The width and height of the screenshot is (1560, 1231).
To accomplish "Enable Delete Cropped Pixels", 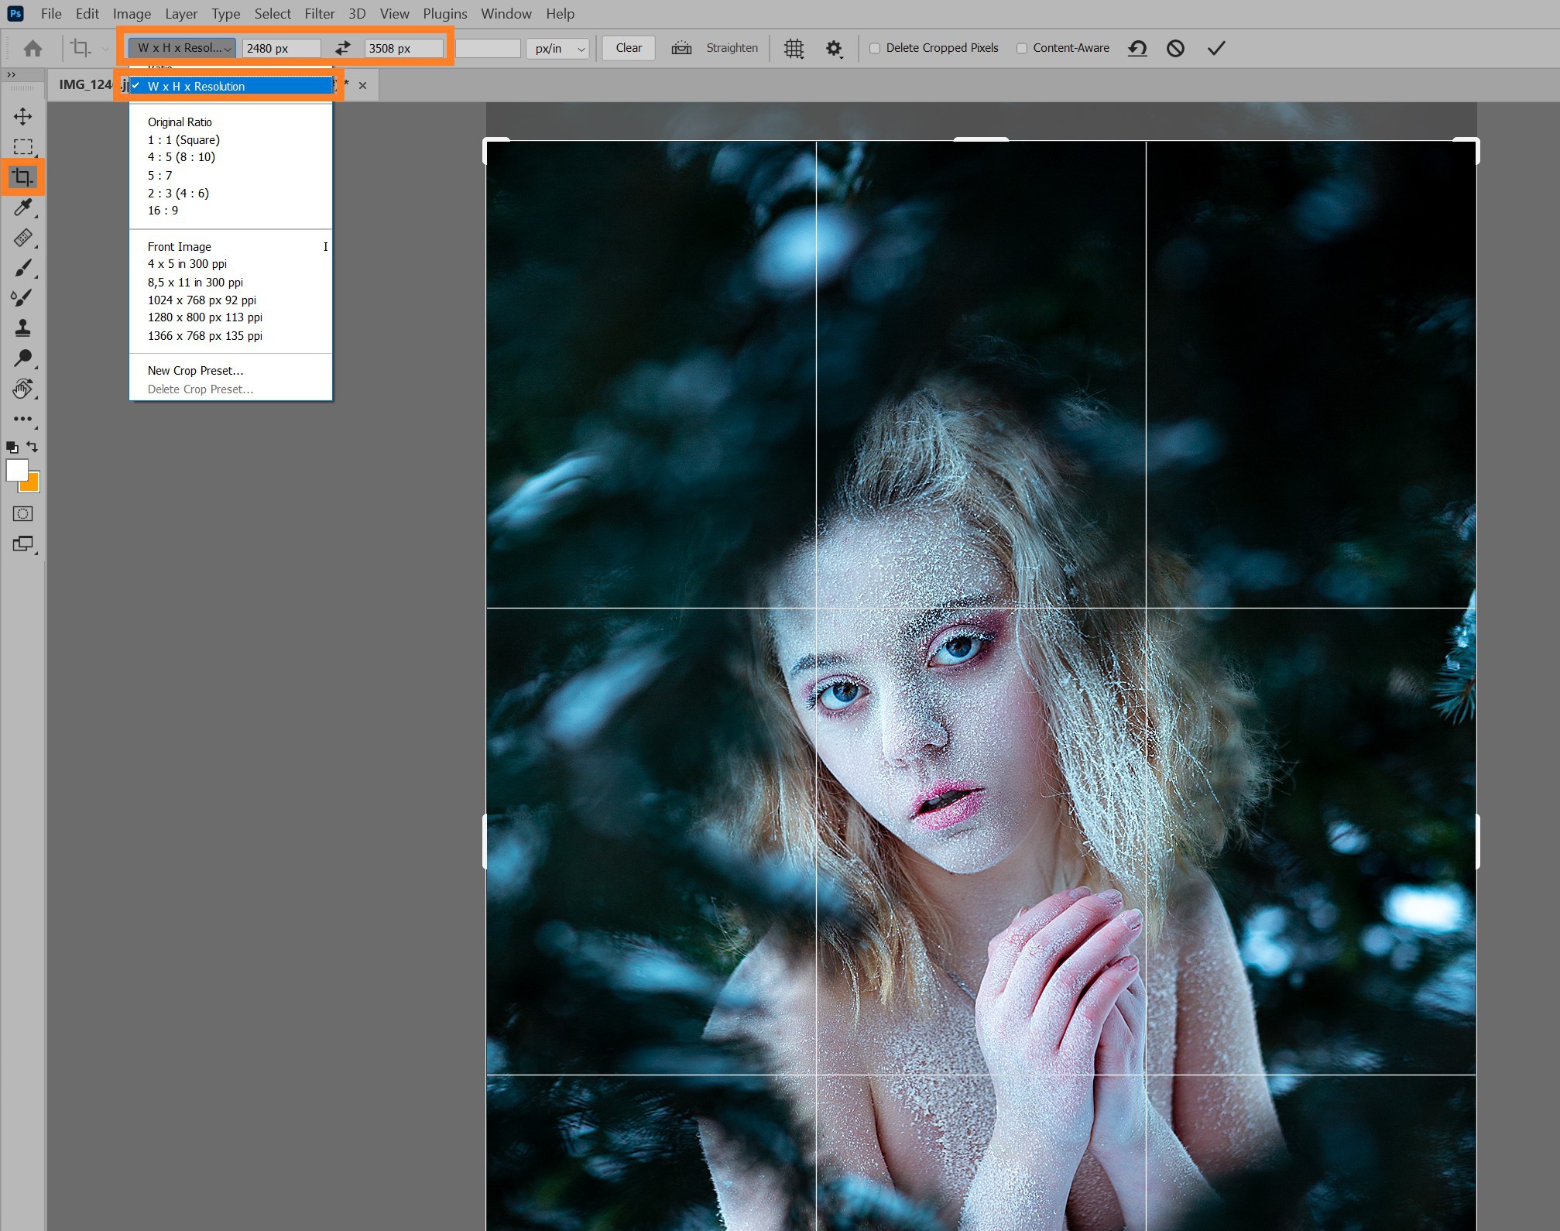I will (875, 48).
